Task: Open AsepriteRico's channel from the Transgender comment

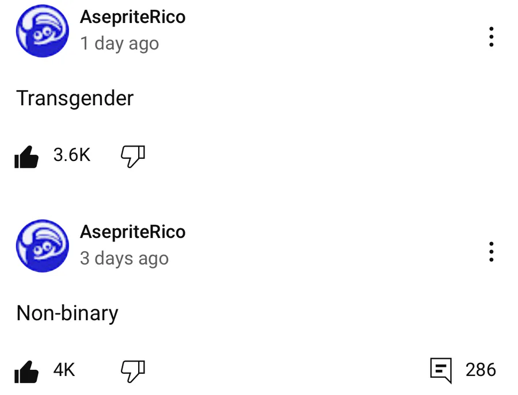Action: pyautogui.click(x=132, y=17)
